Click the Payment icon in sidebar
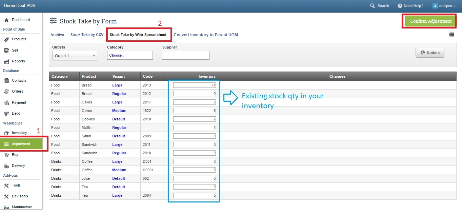Screen dimensions: 462x214 [x=6, y=103]
